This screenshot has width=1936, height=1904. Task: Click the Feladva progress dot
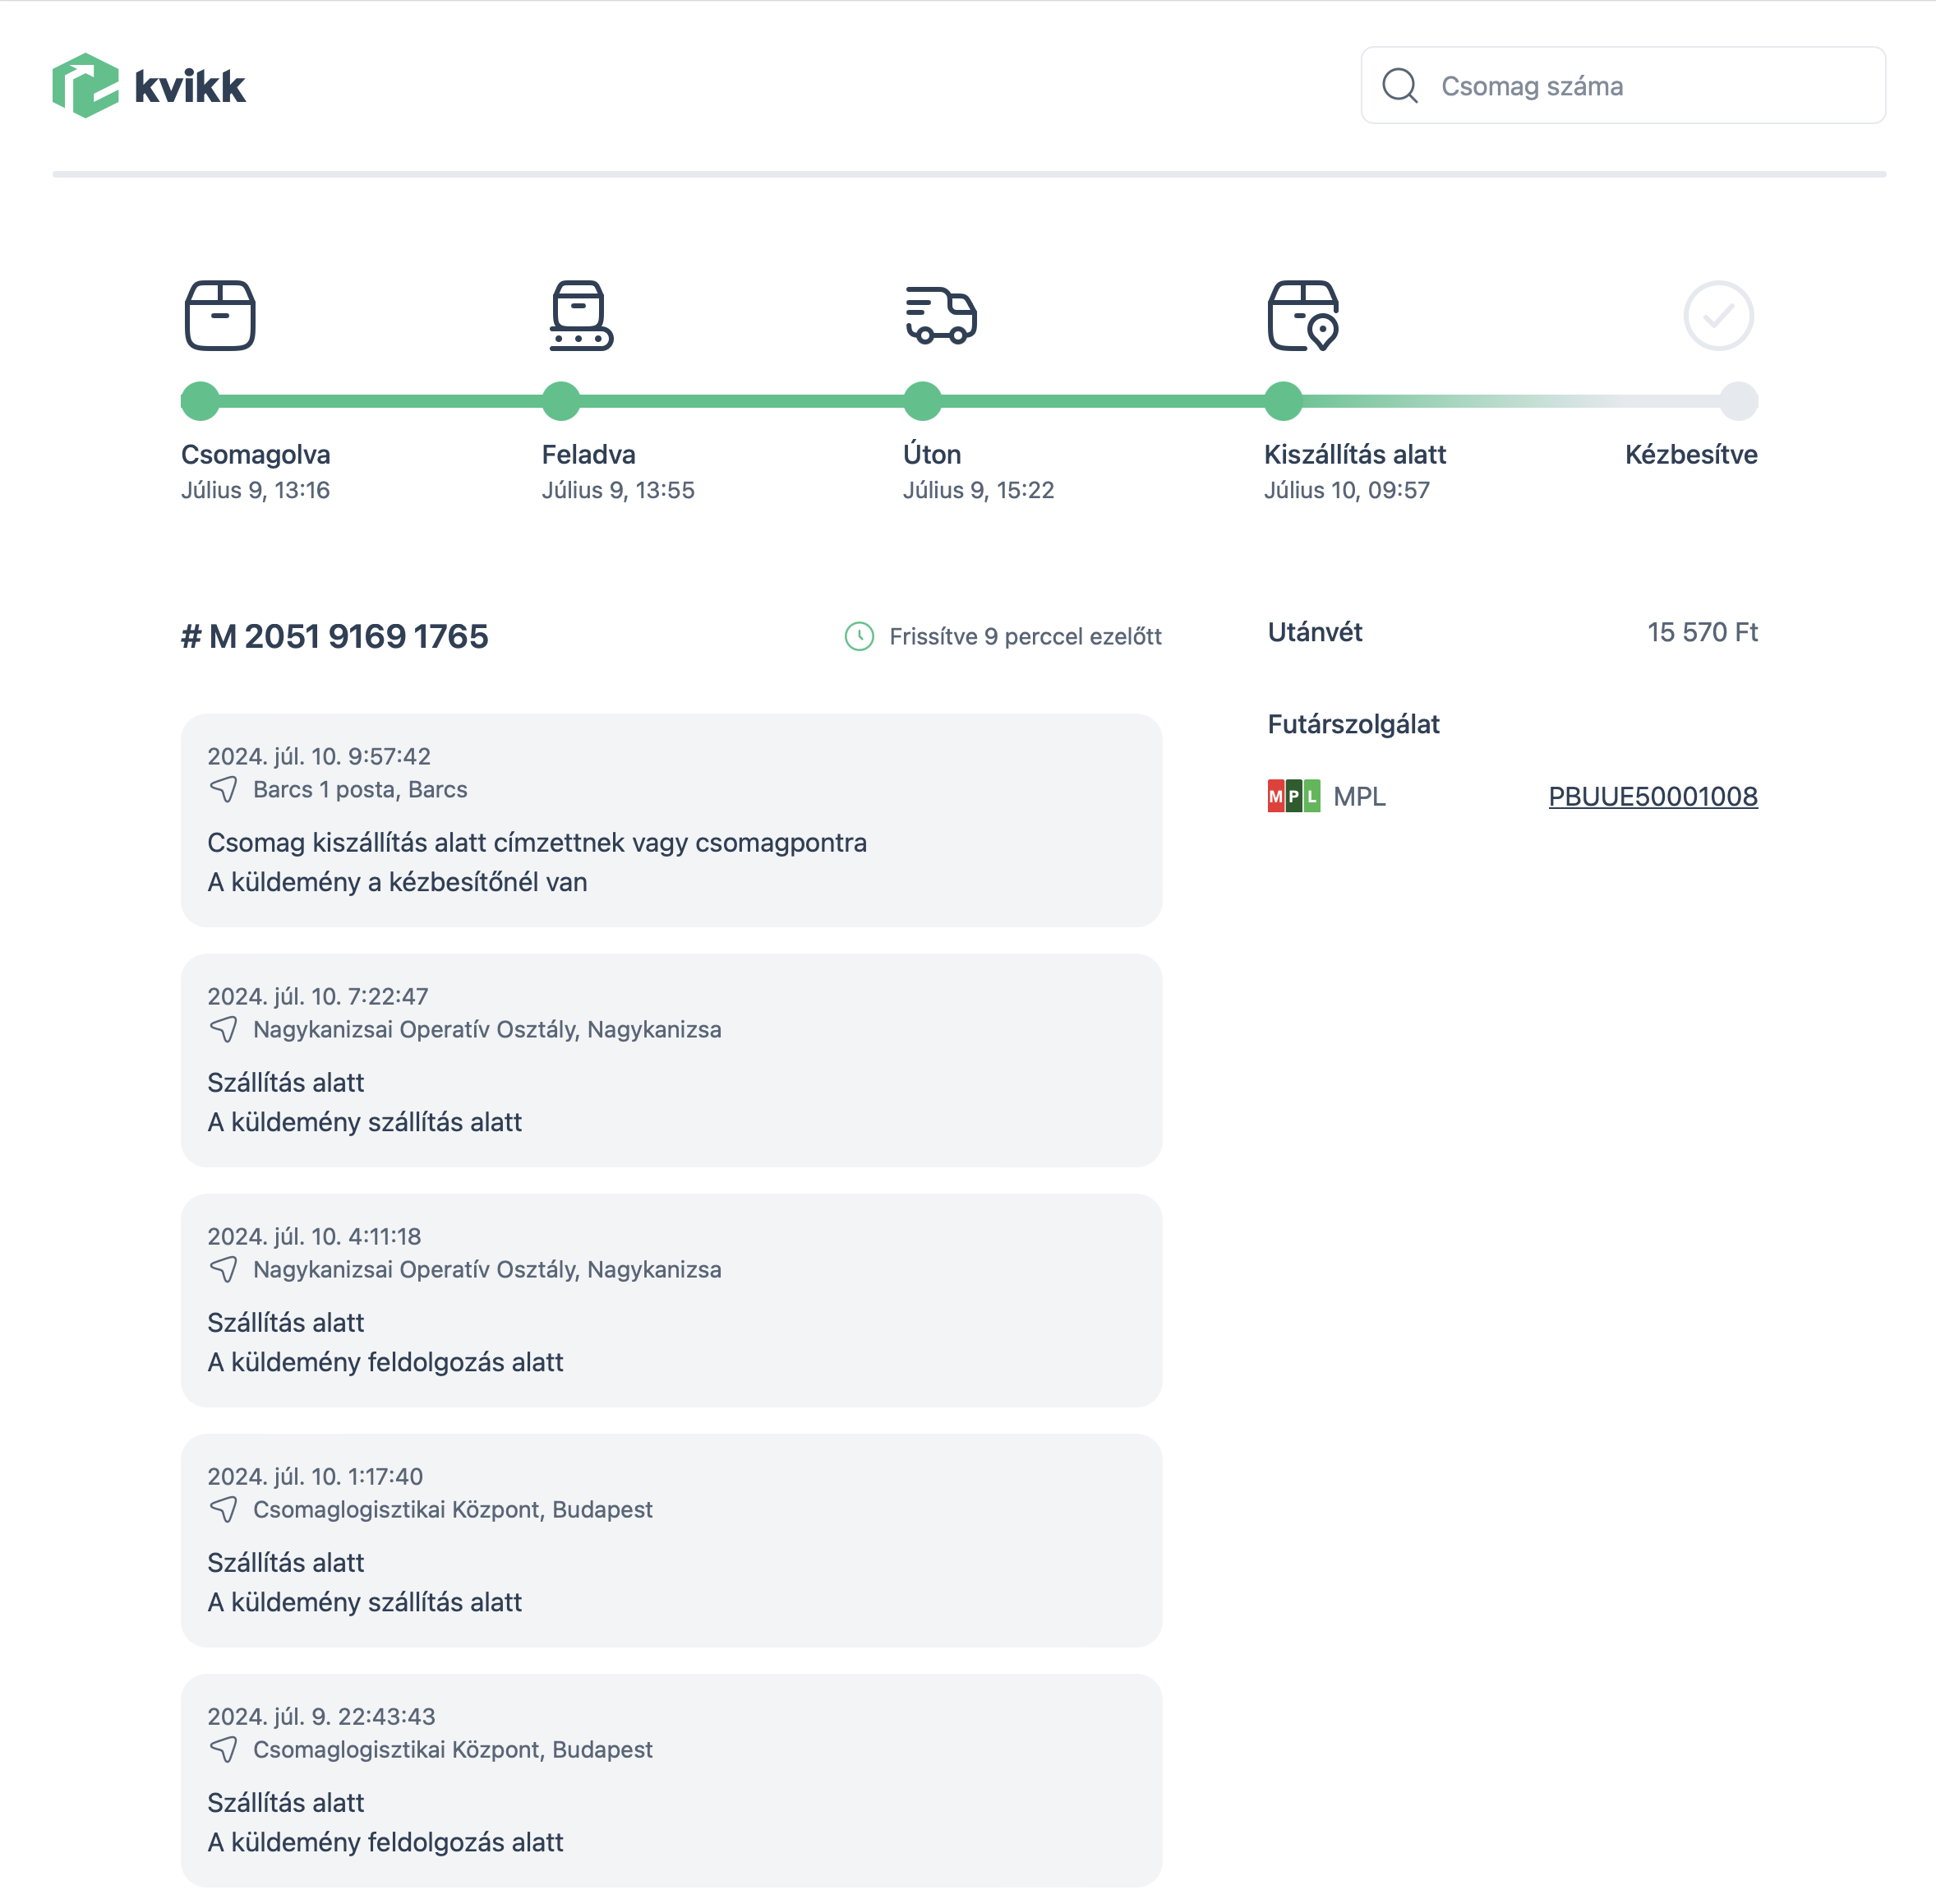click(x=560, y=401)
